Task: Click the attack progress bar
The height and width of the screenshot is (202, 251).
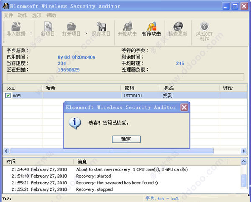Action: coord(125,77)
